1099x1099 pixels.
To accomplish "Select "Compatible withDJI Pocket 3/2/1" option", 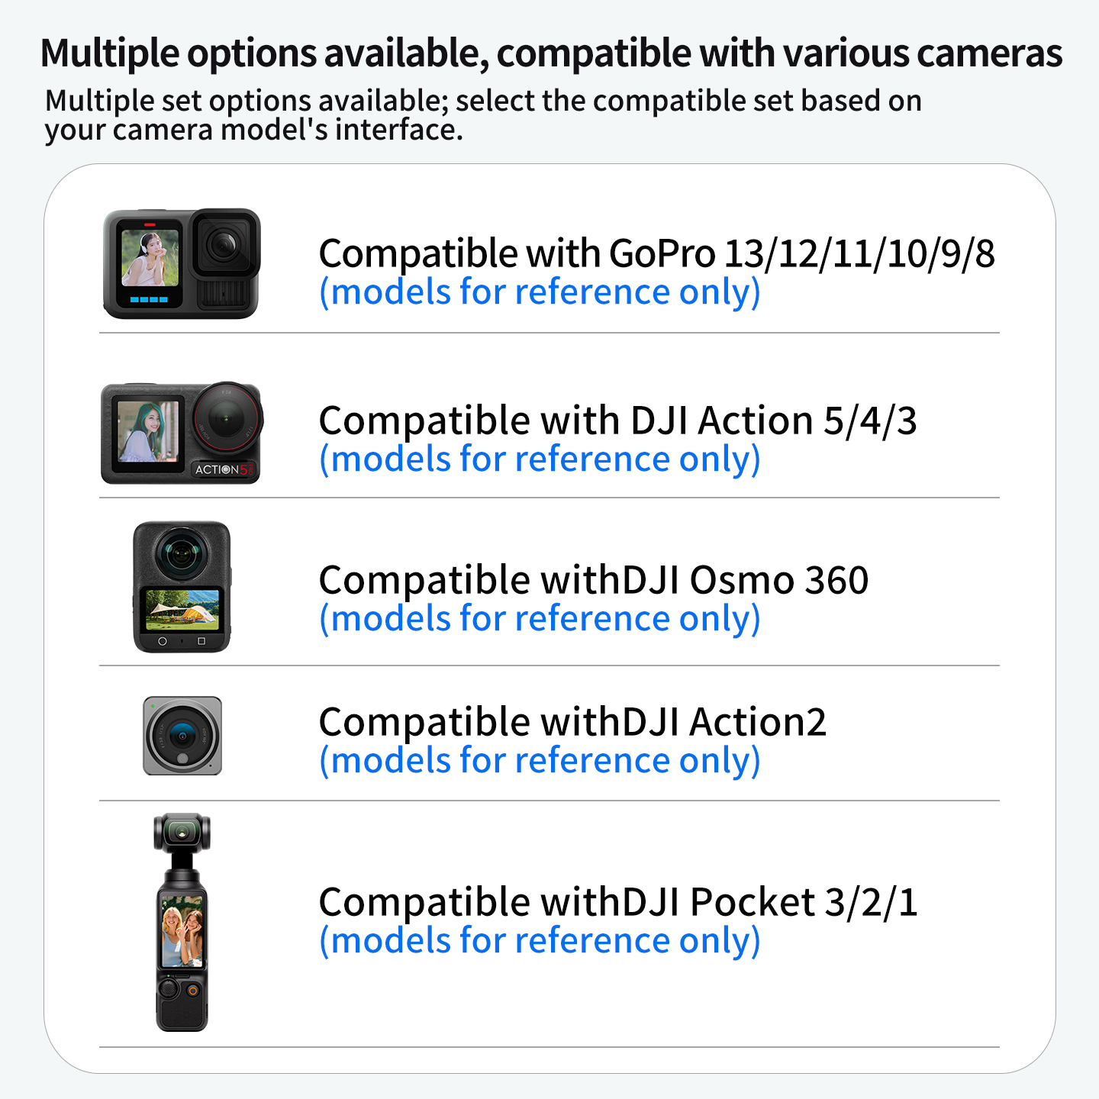I will [617, 902].
